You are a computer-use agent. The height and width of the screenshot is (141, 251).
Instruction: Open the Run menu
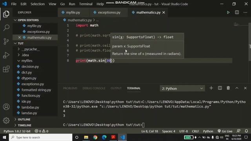(72, 4)
